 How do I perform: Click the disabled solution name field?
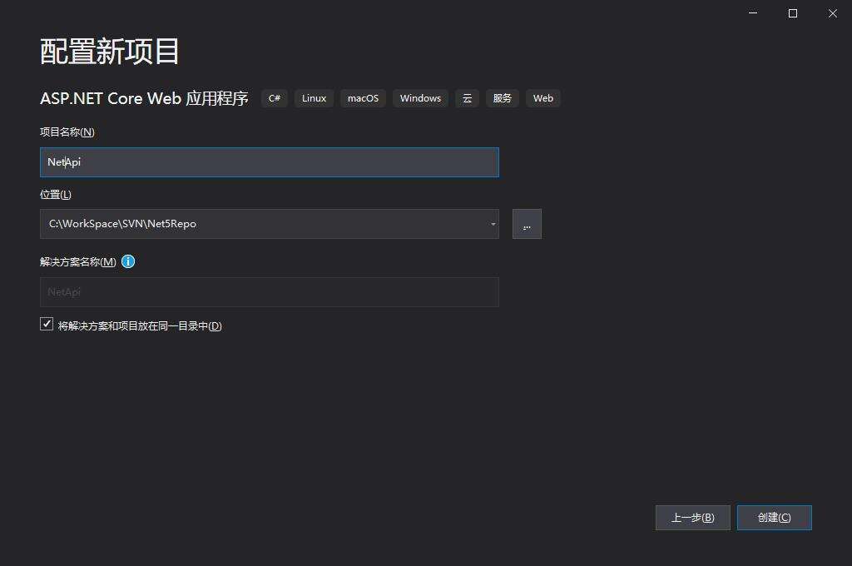click(270, 292)
